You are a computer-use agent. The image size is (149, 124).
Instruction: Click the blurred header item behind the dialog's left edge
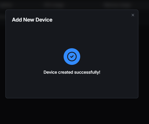(6, 5)
